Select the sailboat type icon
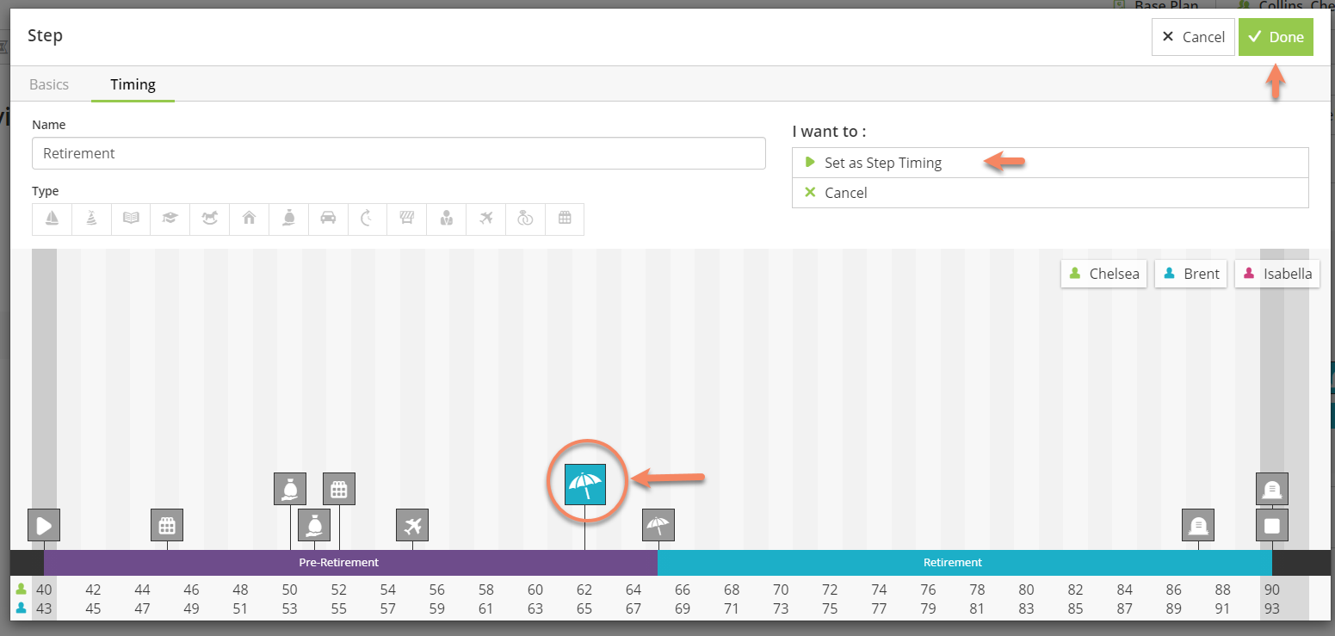The width and height of the screenshot is (1335, 636). (x=52, y=219)
